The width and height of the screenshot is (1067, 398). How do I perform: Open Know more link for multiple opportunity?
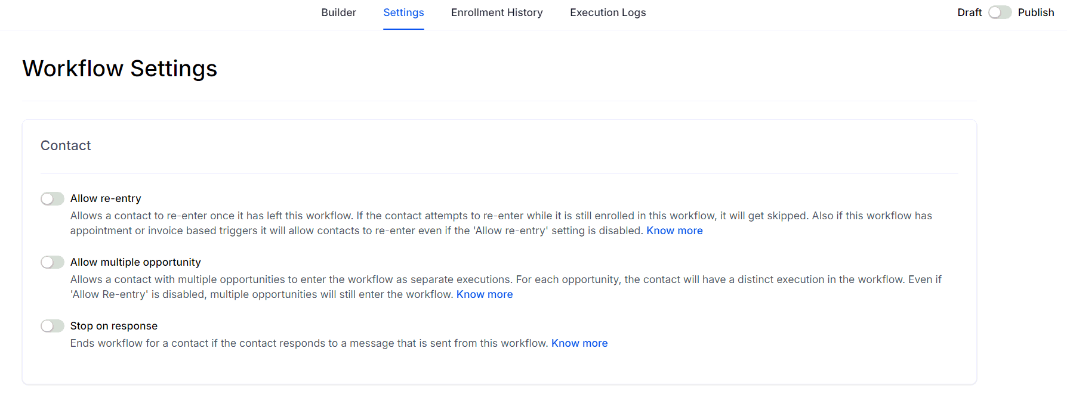[484, 294]
